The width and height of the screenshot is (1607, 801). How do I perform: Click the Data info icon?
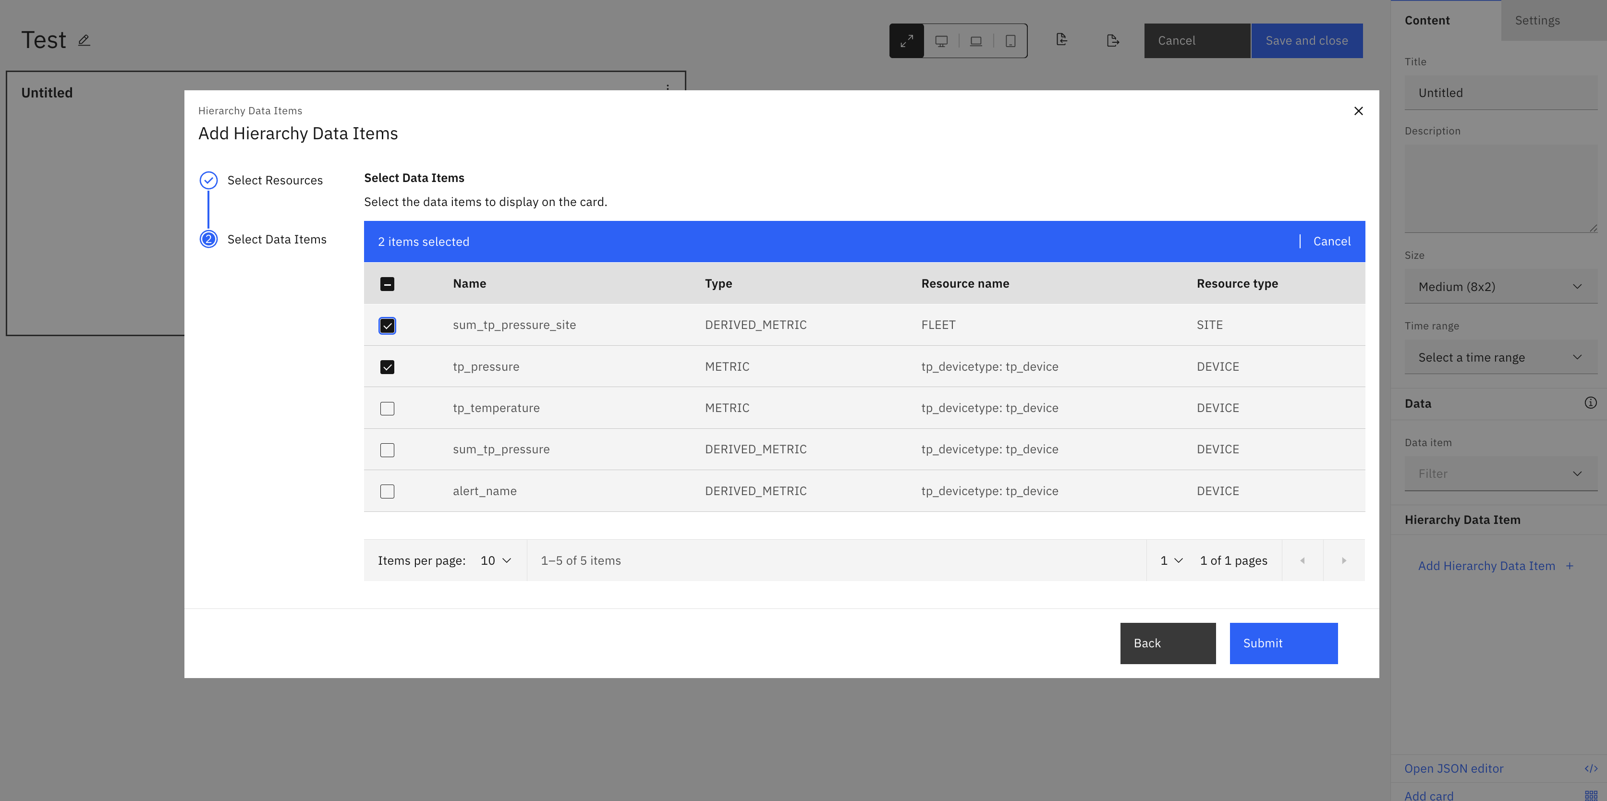(x=1590, y=403)
